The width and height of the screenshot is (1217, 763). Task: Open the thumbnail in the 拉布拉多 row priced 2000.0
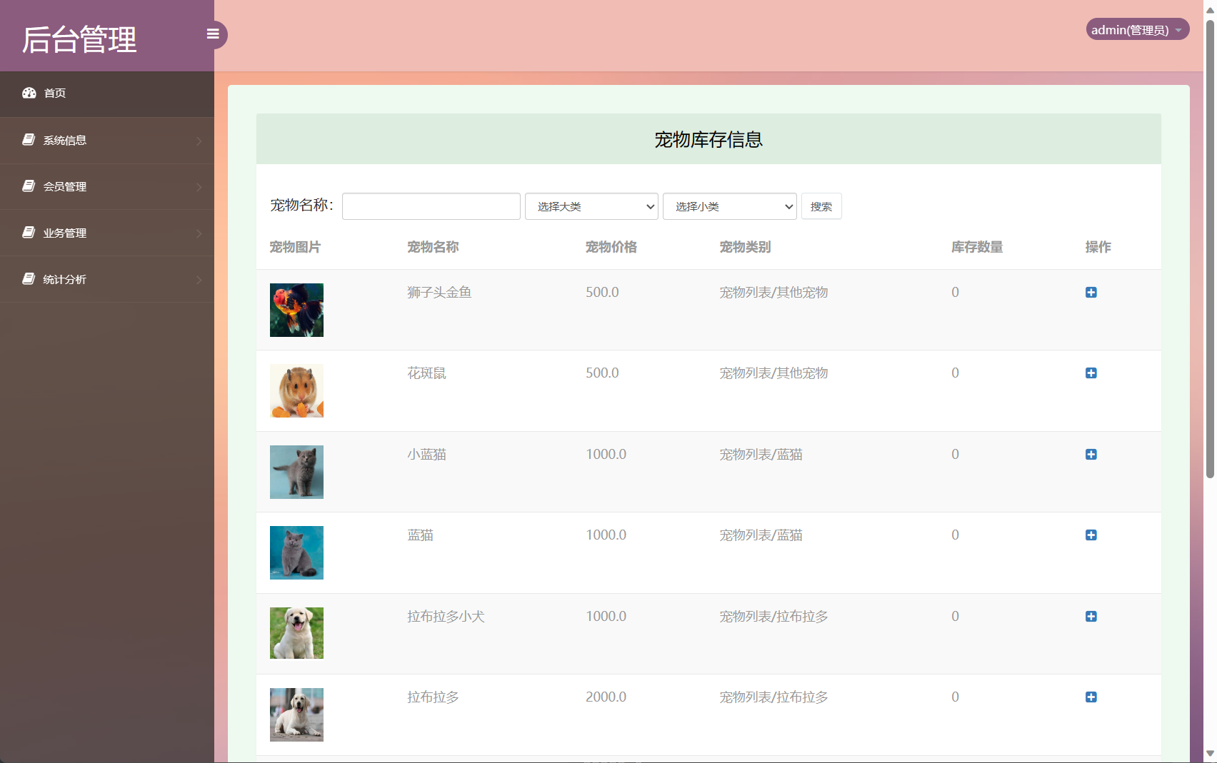pos(296,714)
